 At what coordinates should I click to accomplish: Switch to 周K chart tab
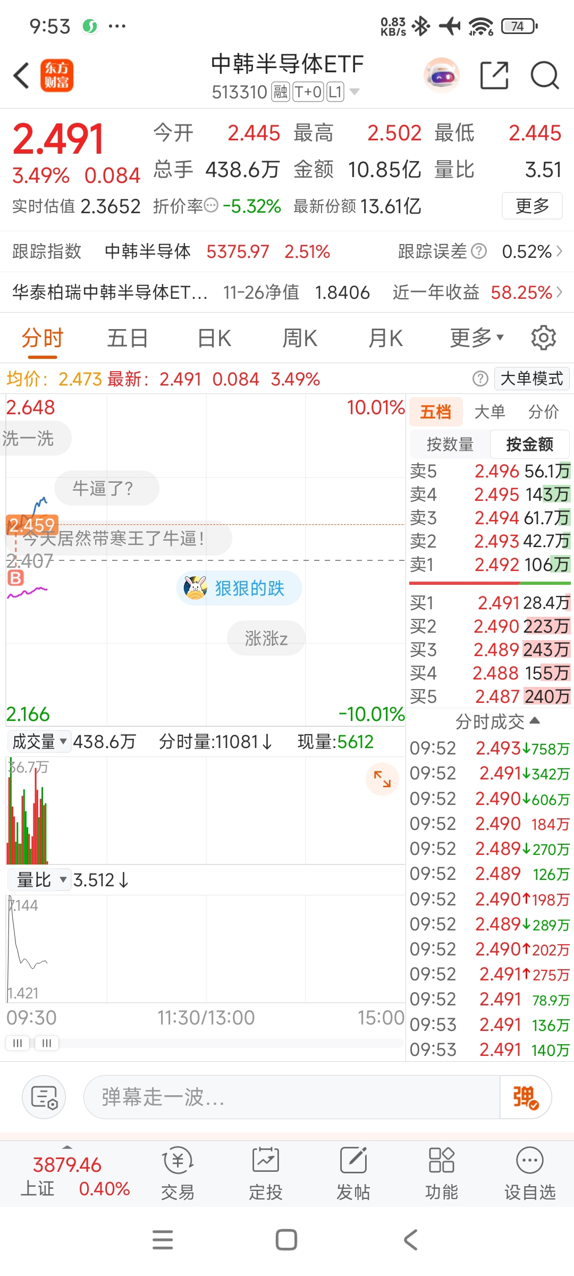pos(300,338)
